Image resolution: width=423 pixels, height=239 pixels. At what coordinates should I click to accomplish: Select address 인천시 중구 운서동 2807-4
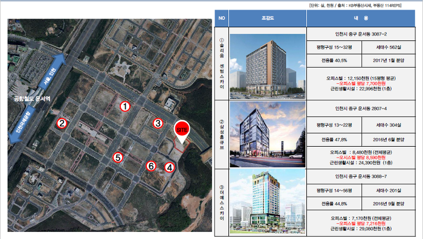361,109
